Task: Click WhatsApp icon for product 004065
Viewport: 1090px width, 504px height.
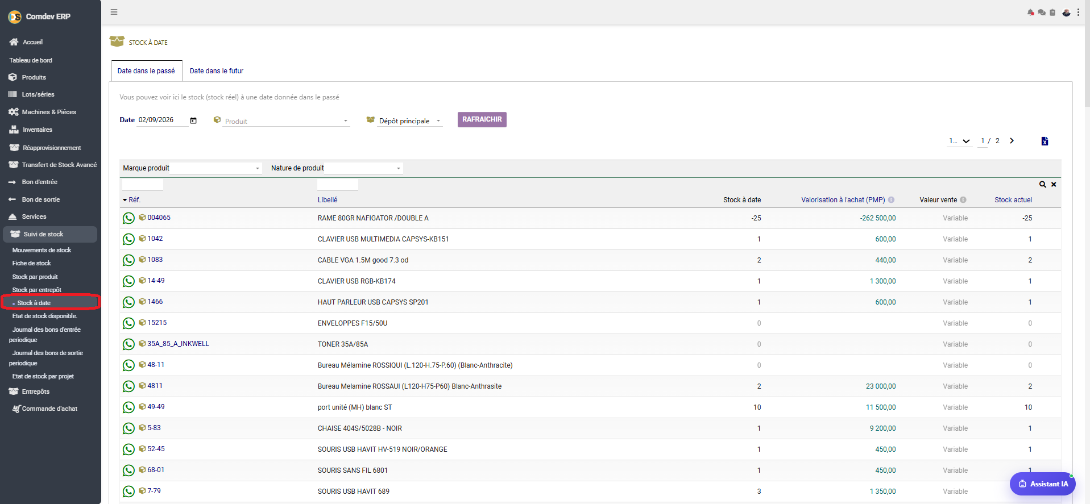Action: click(129, 218)
